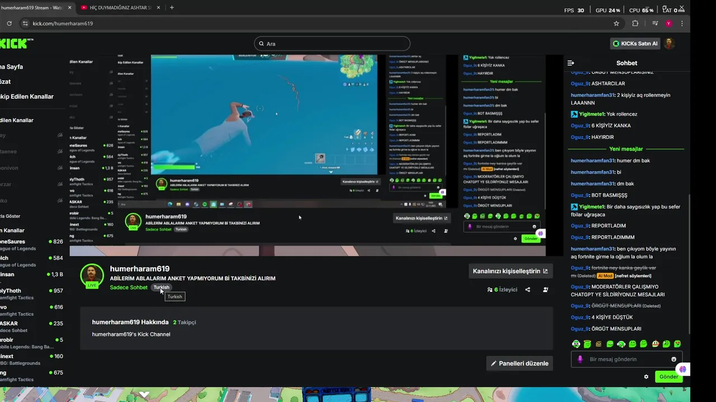716x402 pixels.
Task: Open the emoji picker smiley icon
Action: (x=673, y=359)
